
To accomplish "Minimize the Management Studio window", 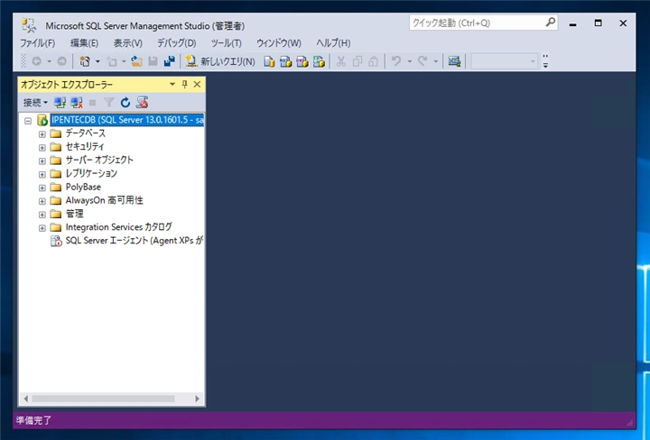I will pyautogui.click(x=573, y=23).
